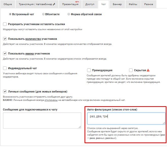Viewport: 167px width, 148px height.
Task: Check the Премодерация option
Action: pos(89,70)
